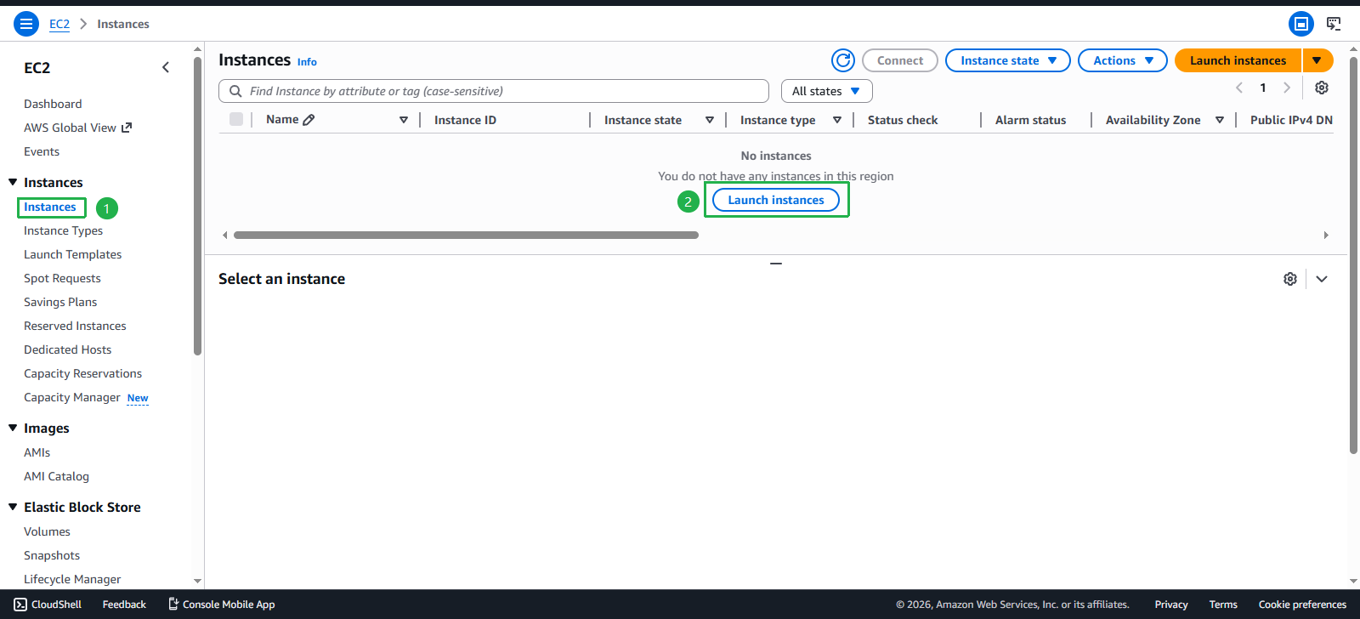
Task: Click the Status check column header
Action: 903,120
